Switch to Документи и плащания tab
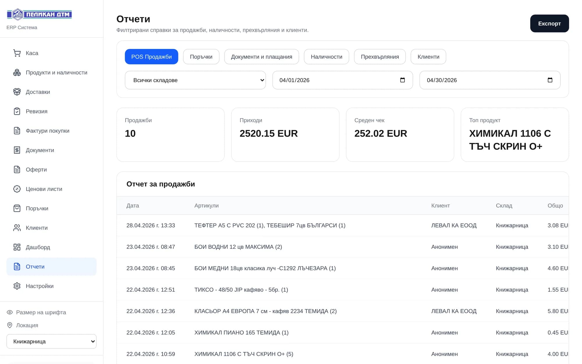 click(262, 57)
